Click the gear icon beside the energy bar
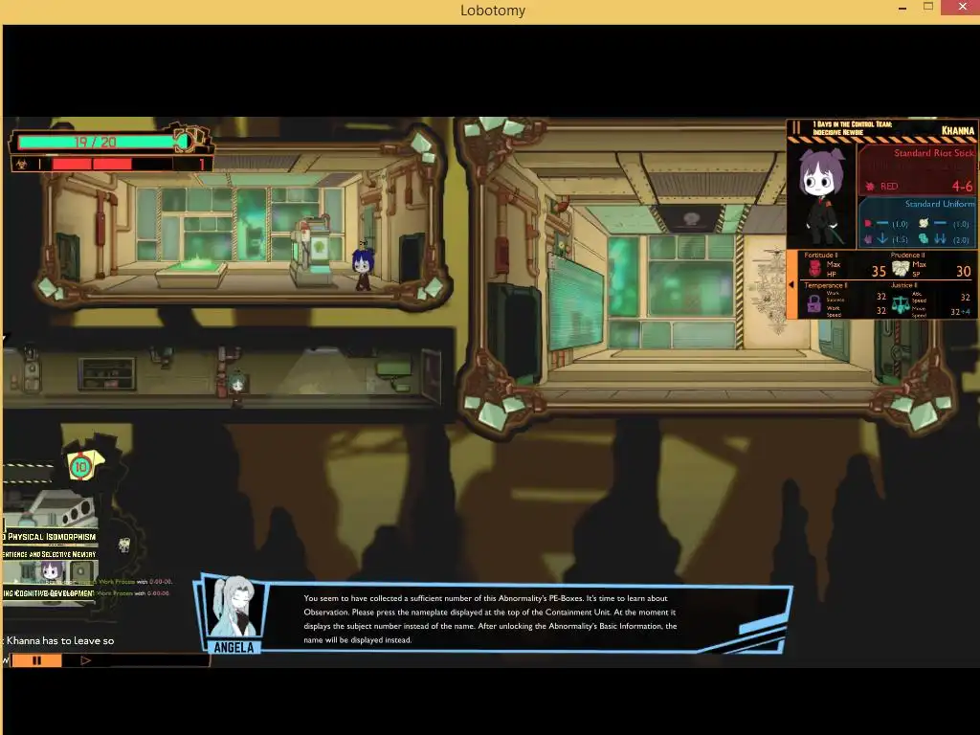The height and width of the screenshot is (735, 980). (192, 139)
